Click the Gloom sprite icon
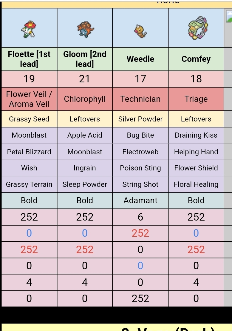Viewport: 232px width, 331px height. coord(85,29)
